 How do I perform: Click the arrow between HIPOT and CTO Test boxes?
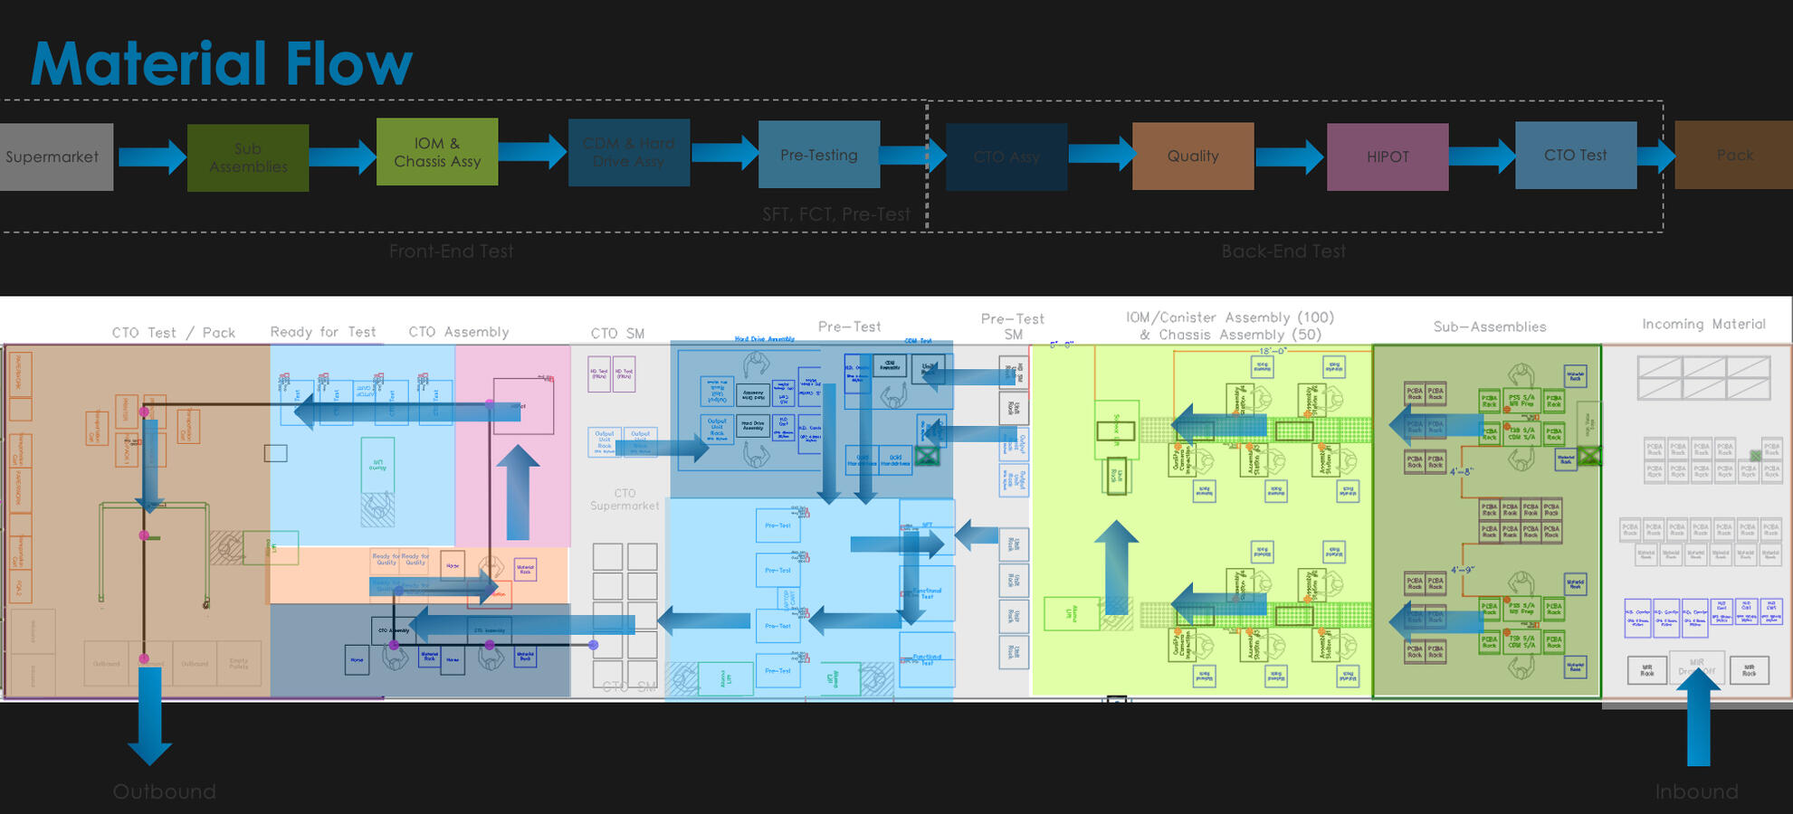(x=1482, y=156)
